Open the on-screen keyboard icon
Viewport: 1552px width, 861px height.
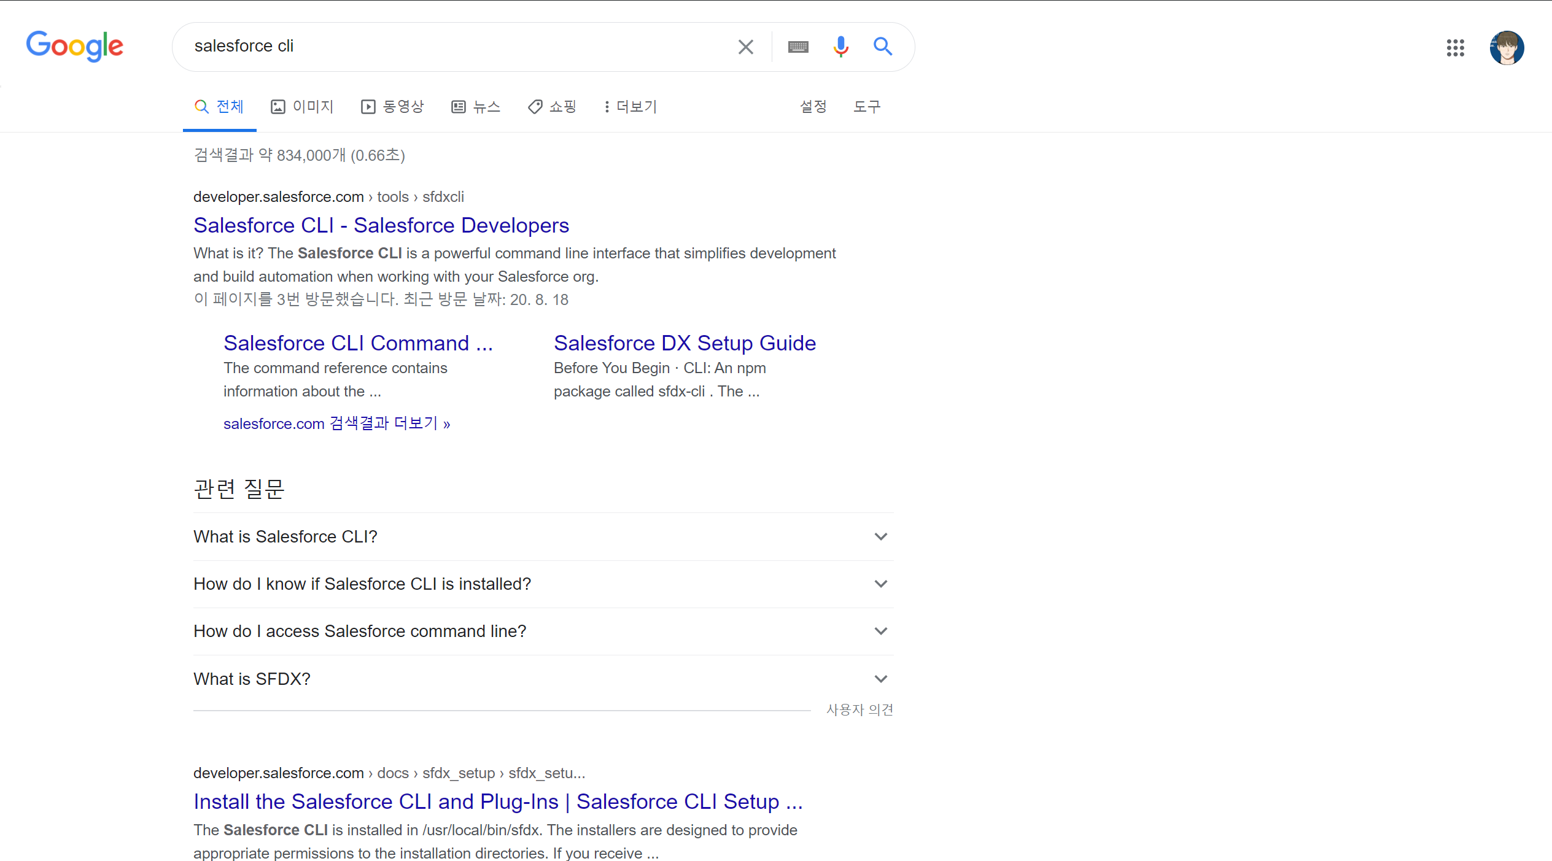click(x=797, y=47)
